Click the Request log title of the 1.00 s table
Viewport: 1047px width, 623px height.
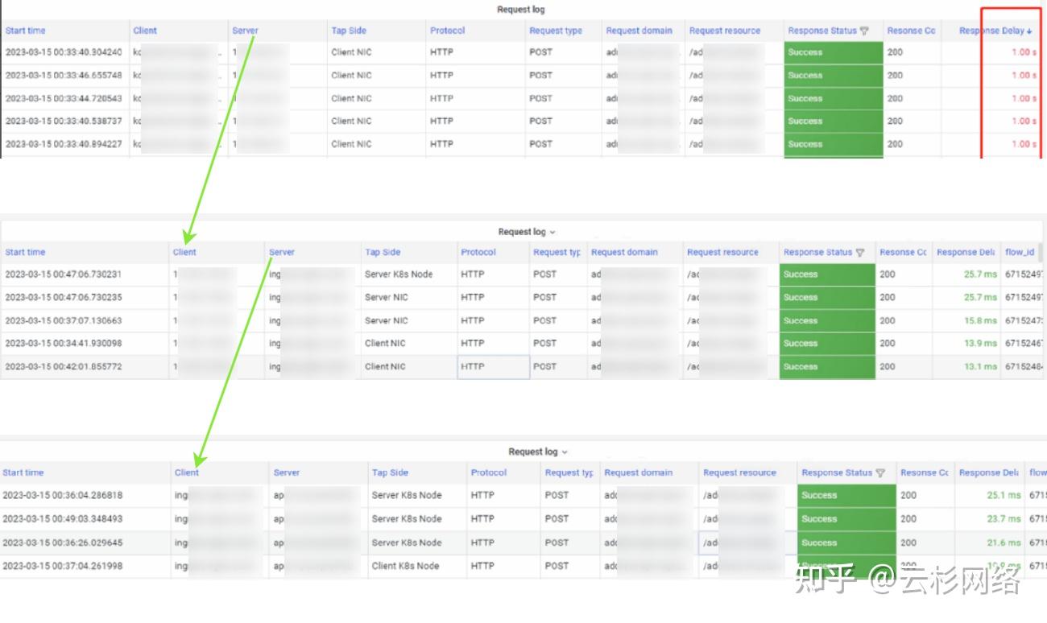pyautogui.click(x=521, y=10)
